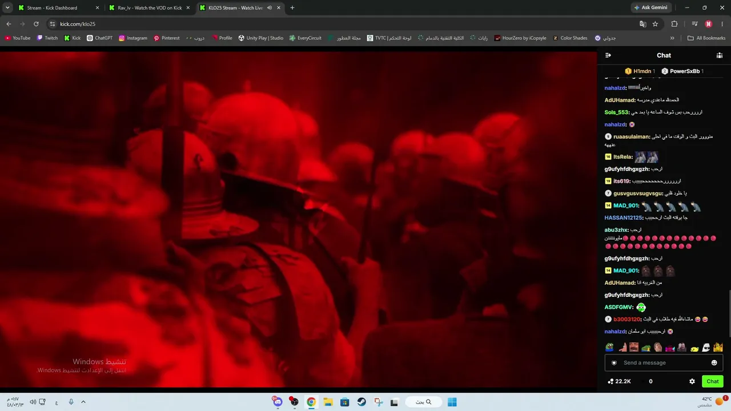Open the tab search dropdown

[7, 7]
